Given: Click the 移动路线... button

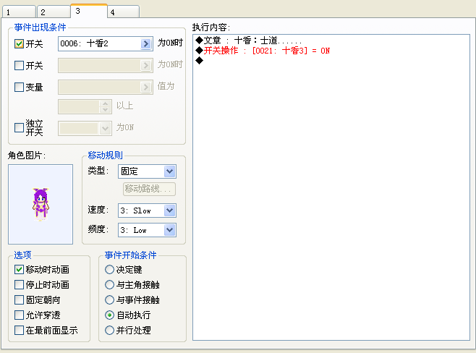Looking at the screenshot, I should (x=149, y=189).
